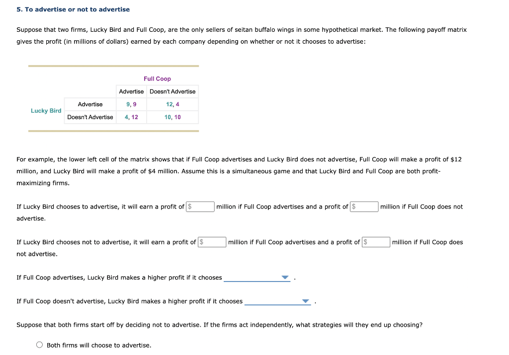The width and height of the screenshot is (509, 355).
Task: Click the payoff cell showing "4, 12"
Action: pos(131,117)
